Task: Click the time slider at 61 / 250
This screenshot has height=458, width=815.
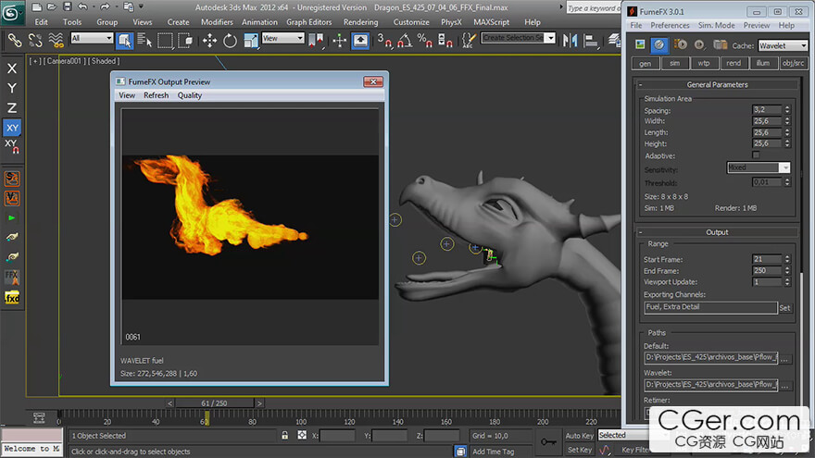Action: tap(214, 403)
